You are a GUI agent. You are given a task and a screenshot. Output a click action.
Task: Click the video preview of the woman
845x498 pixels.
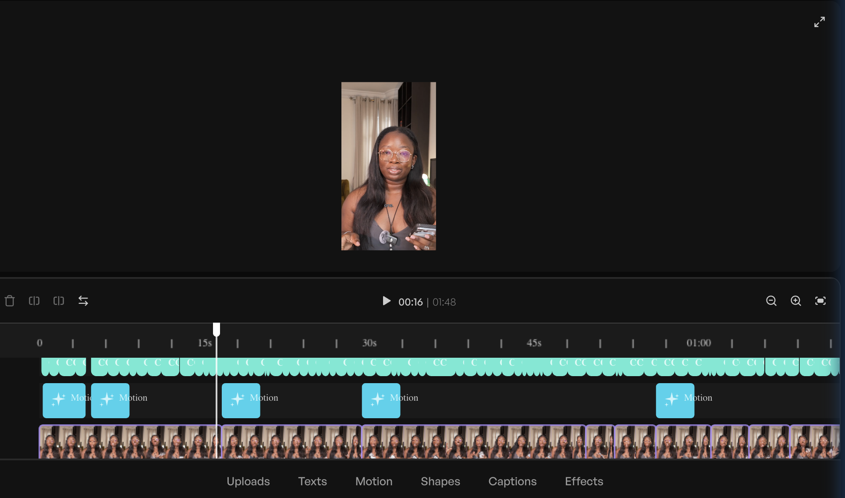(389, 166)
